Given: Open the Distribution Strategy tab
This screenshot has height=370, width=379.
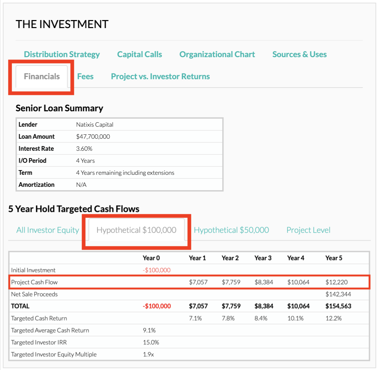Looking at the screenshot, I should pyautogui.click(x=62, y=54).
